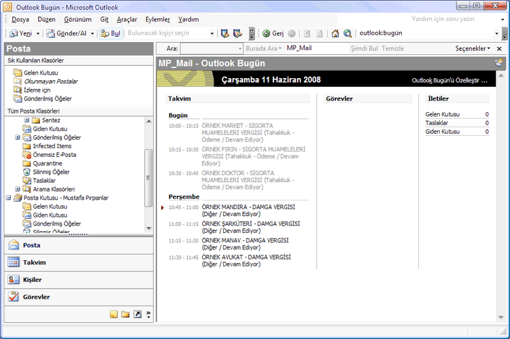Expand Arama Klasörleri search folders
Viewport: 510px width, 339px height.
pos(18,189)
